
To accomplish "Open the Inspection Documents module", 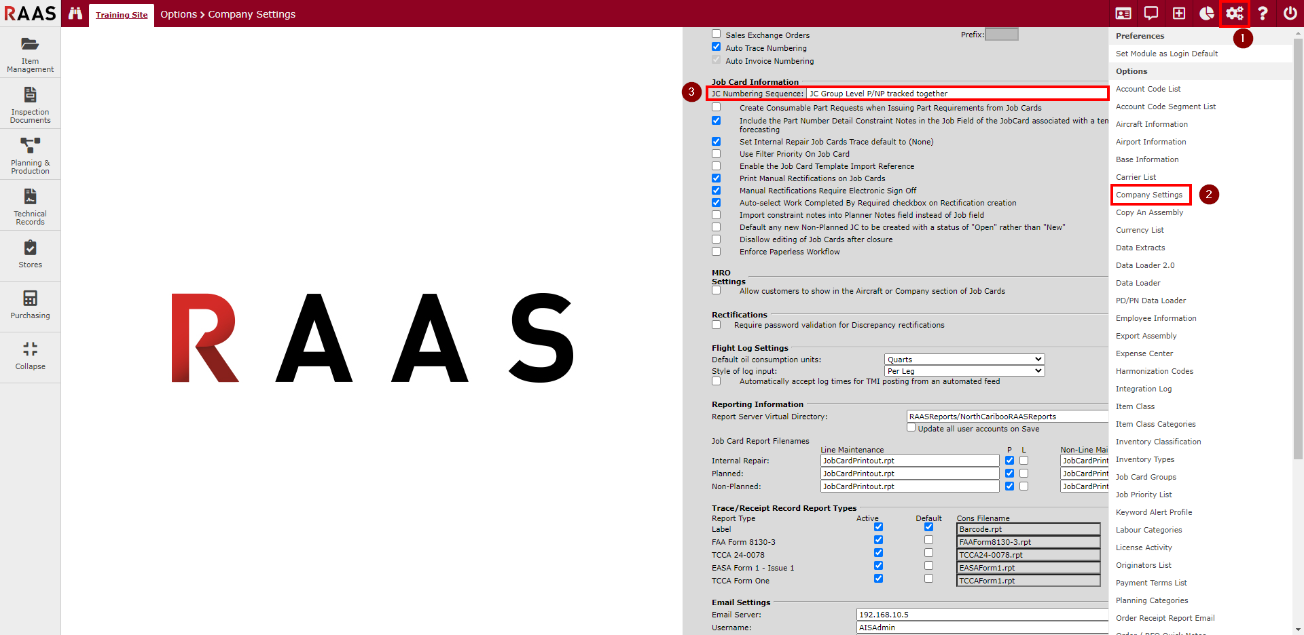I will pyautogui.click(x=30, y=104).
